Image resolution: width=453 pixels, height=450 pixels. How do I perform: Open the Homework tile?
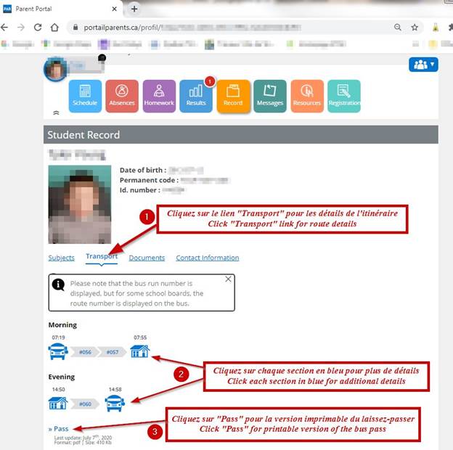[159, 97]
